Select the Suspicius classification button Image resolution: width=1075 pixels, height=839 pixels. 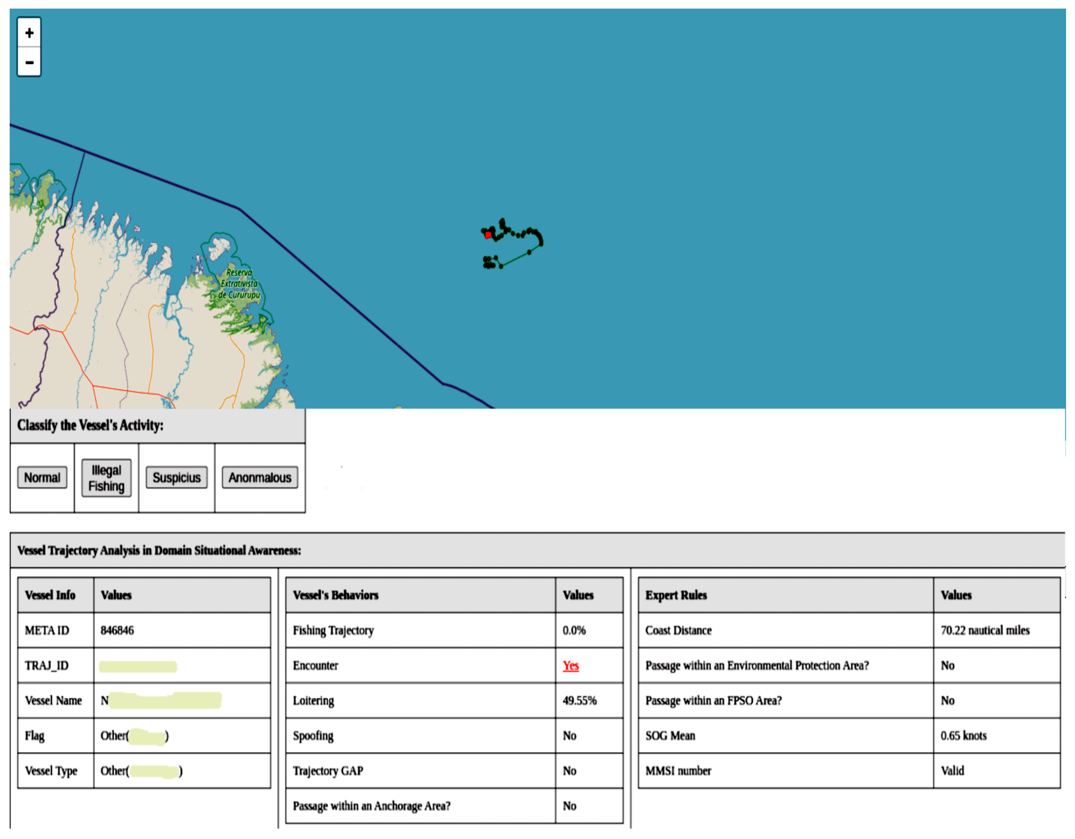[x=176, y=478]
